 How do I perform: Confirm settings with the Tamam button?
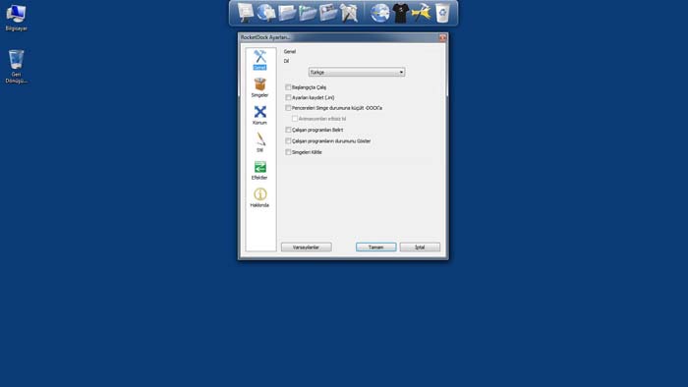click(x=376, y=248)
